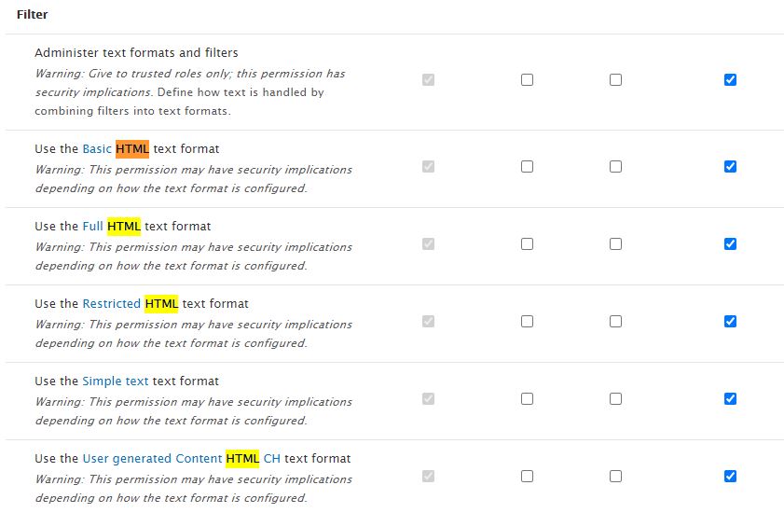
Task: Tick second empty checkbox in Restricted HTML row
Action: click(x=615, y=322)
